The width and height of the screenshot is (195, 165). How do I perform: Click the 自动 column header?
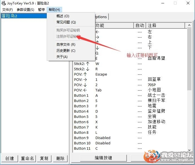point(140,25)
